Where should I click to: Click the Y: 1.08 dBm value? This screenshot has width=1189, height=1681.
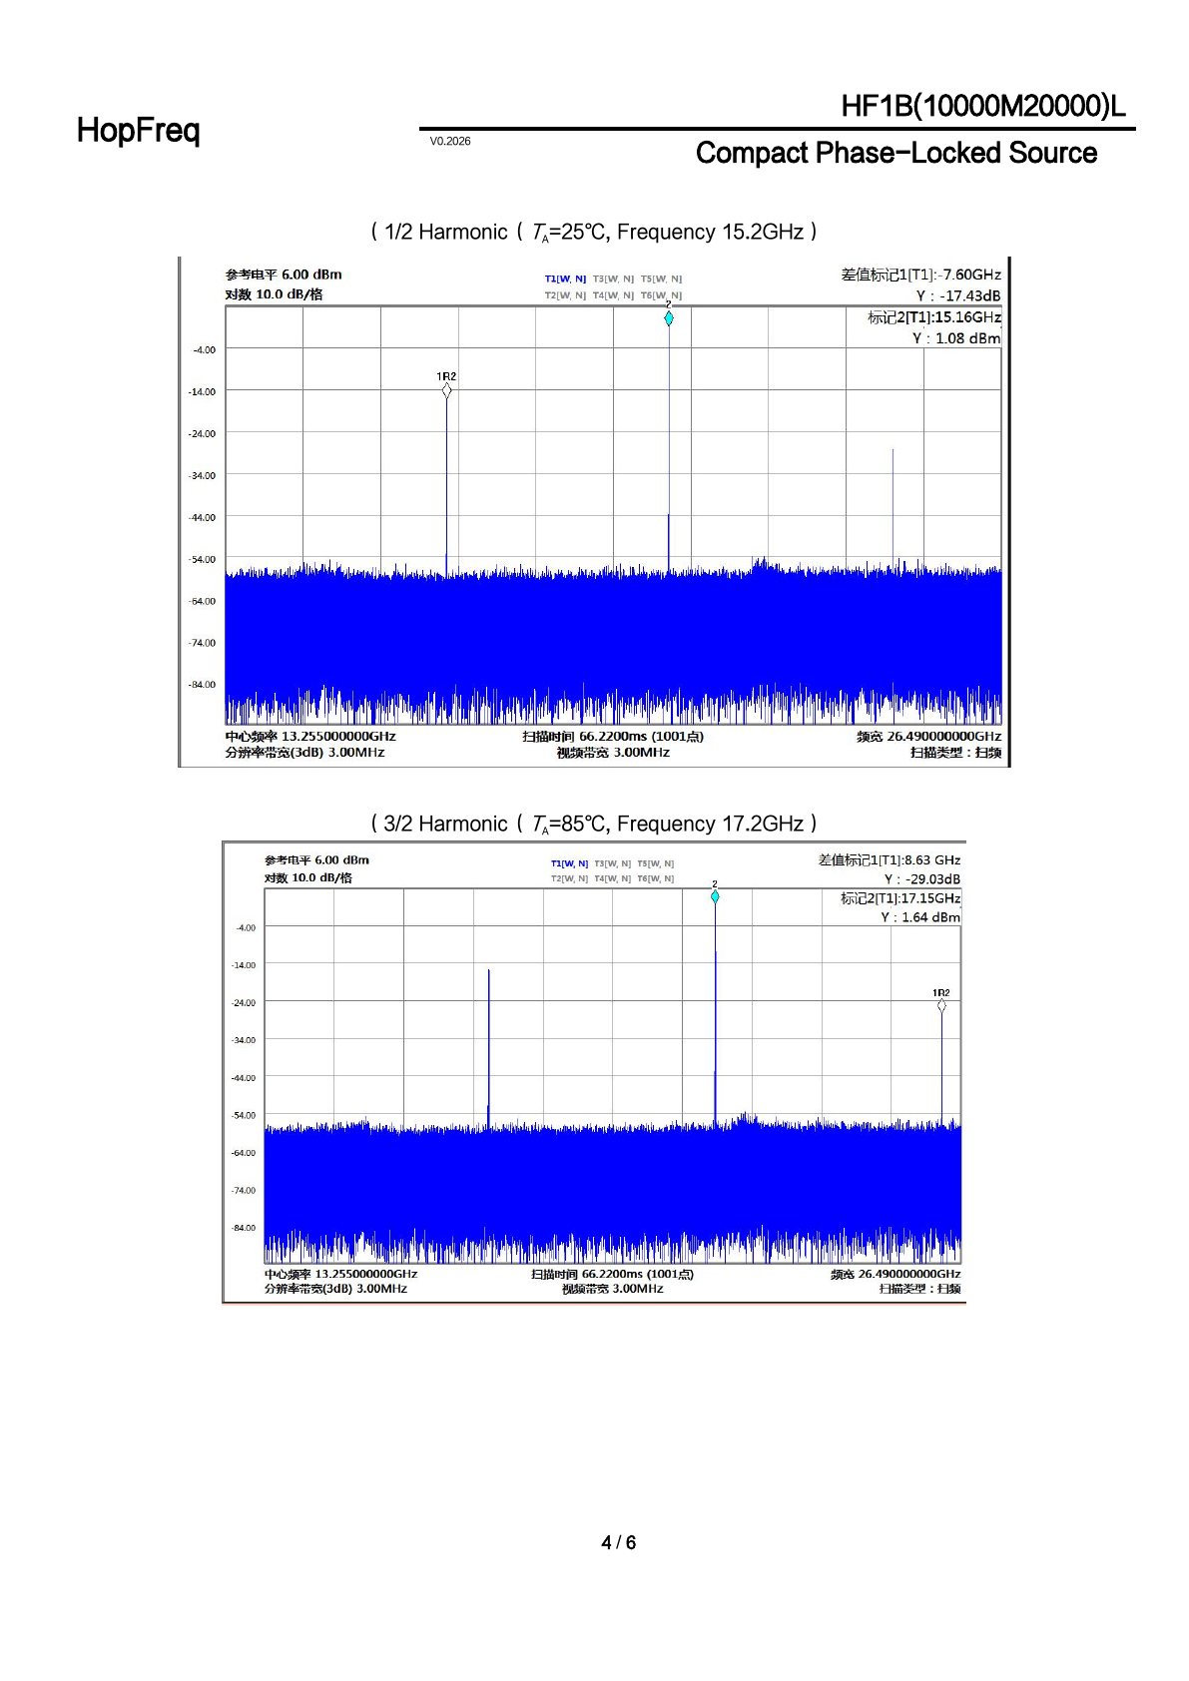[x=956, y=338]
